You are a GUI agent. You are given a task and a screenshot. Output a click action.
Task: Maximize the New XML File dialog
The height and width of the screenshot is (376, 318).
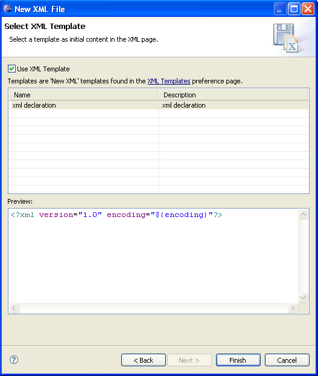tap(294, 9)
